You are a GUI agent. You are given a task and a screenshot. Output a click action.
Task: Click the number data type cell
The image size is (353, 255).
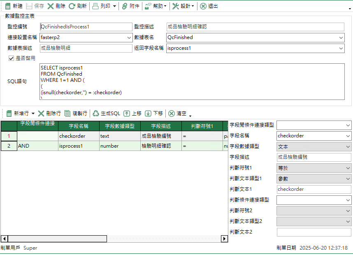click(120, 146)
